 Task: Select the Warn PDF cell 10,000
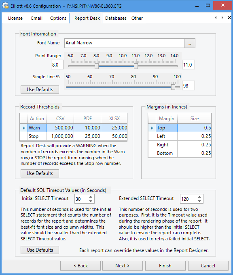(x=87, y=128)
